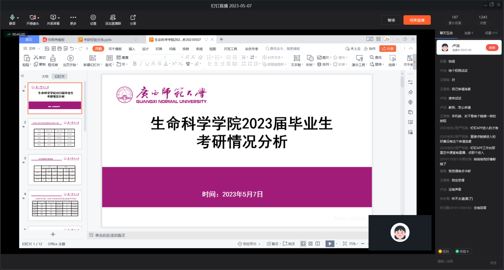This screenshot has height=270, width=504.
Task: Switch to slide sorter view in status bar
Action: pyautogui.click(x=311, y=244)
